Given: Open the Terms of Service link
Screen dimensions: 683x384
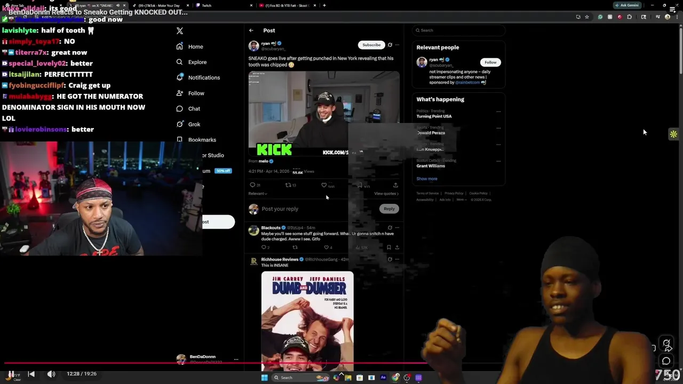Looking at the screenshot, I should coord(427,193).
